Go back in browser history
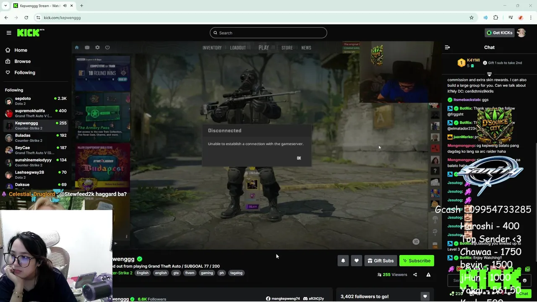 tap(6, 18)
